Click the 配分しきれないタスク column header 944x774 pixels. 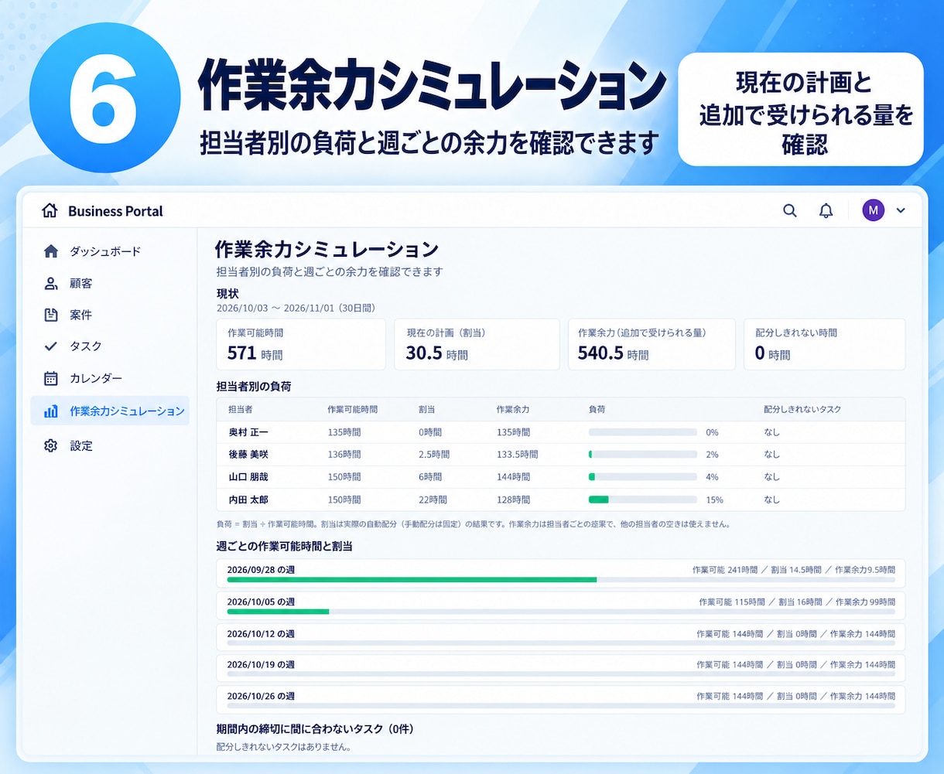point(802,410)
